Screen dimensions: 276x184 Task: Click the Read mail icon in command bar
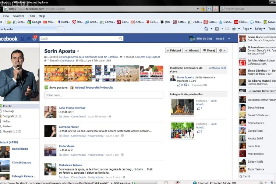[x=227, y=29]
